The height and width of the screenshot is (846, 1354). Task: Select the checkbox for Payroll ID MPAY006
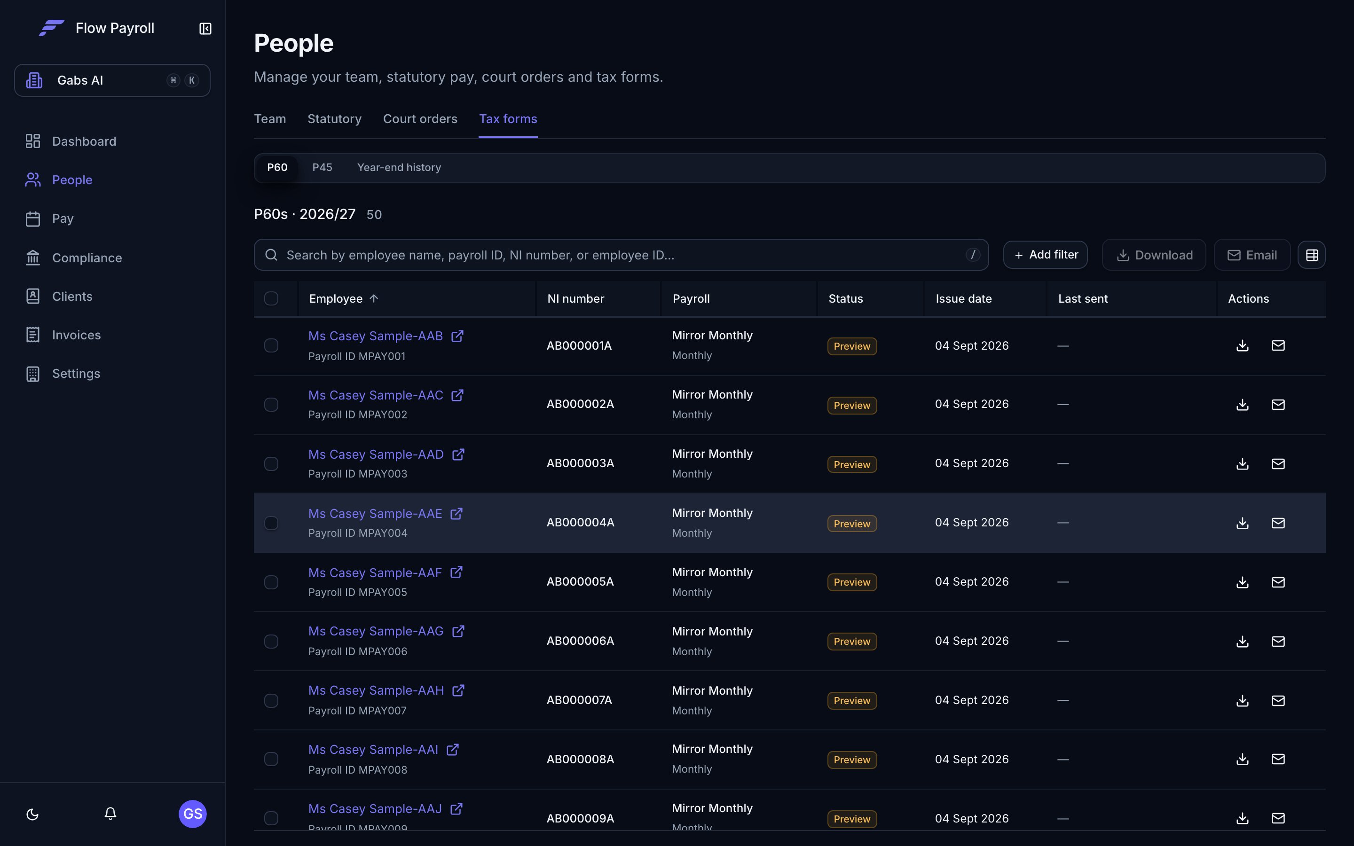tap(271, 642)
